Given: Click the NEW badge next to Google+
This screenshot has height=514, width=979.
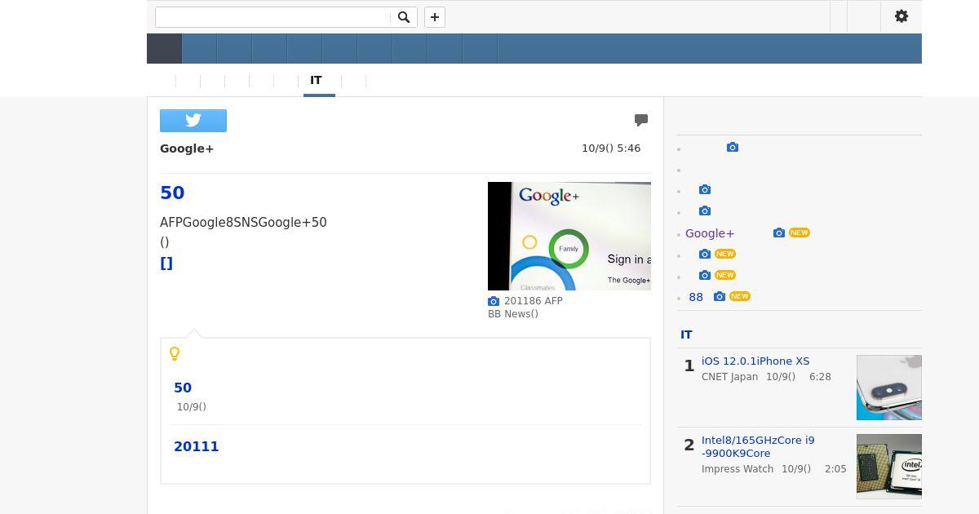Looking at the screenshot, I should [800, 233].
